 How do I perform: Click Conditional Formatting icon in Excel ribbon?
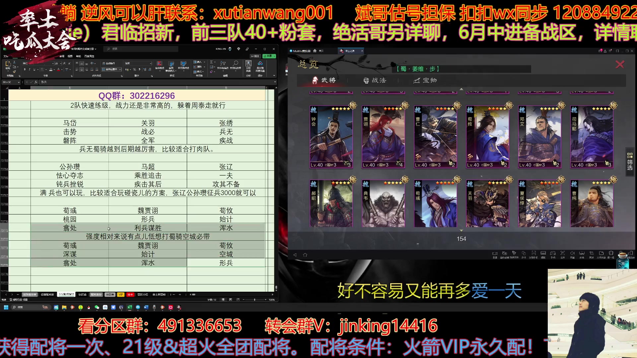click(x=160, y=63)
